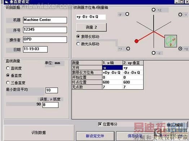189x141 pixels.
Task: Maximize the 垂直度设定 window
Action: (x=182, y=2)
